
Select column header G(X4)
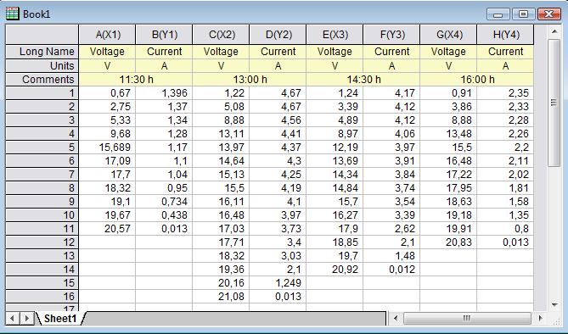click(x=448, y=35)
